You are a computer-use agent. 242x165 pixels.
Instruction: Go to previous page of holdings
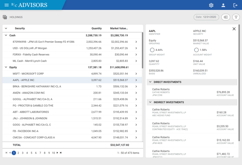pos(10,152)
